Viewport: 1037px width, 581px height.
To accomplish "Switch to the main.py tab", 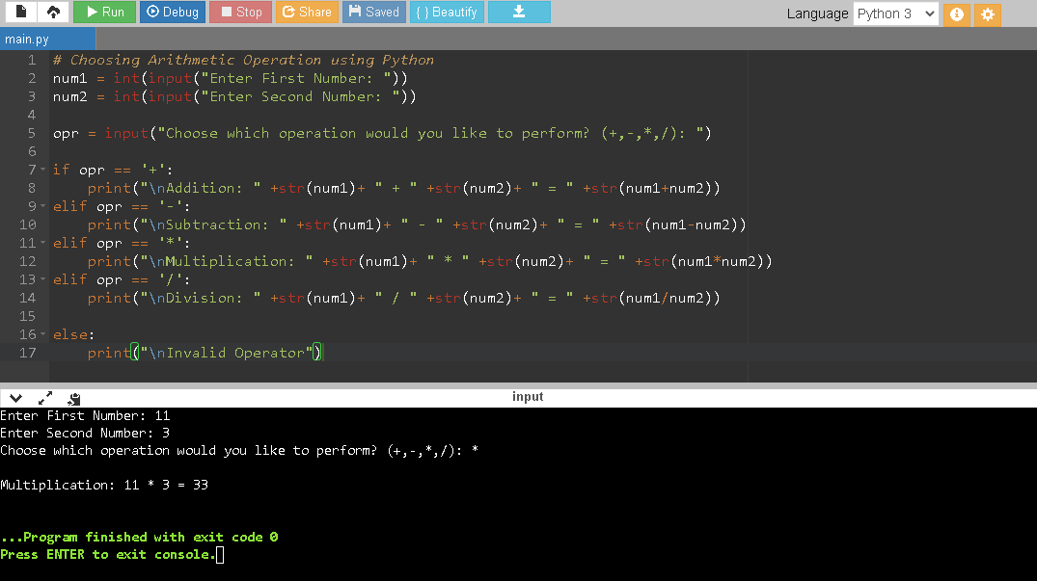I will (x=47, y=39).
